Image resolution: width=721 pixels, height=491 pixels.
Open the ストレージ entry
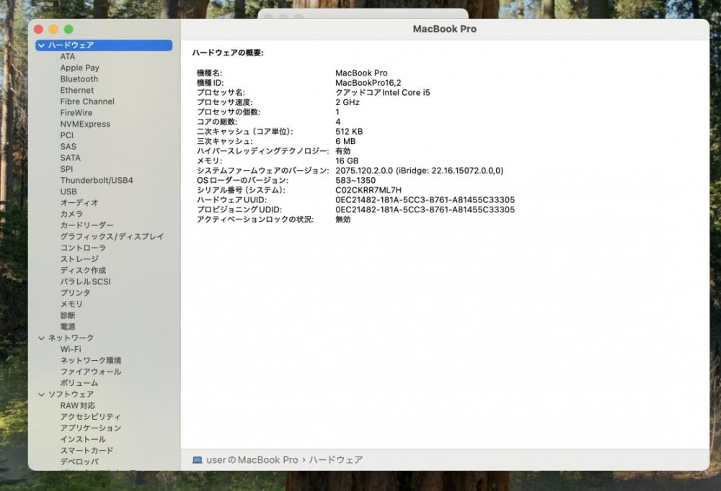pos(79,259)
